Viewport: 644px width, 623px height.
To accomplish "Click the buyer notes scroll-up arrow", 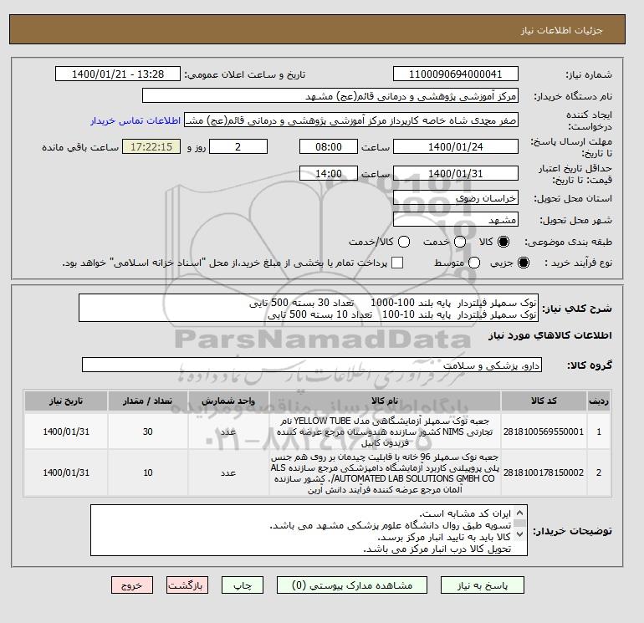I will [x=519, y=513].
